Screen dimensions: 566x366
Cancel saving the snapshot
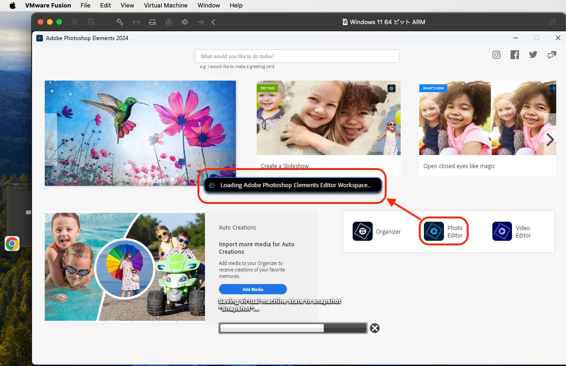pyautogui.click(x=375, y=328)
